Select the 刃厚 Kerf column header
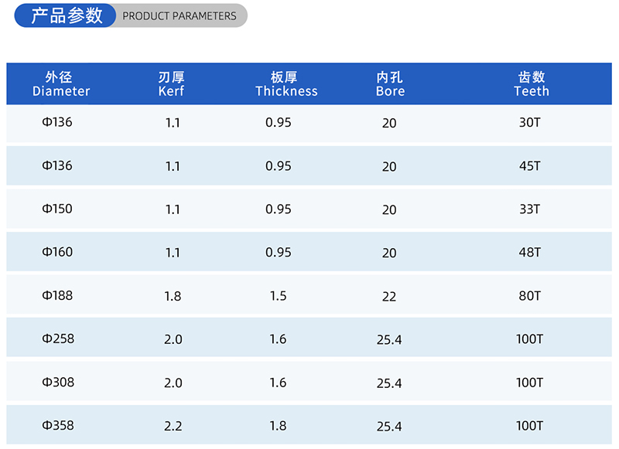Image resolution: width=619 pixels, height=449 pixels. (x=171, y=84)
